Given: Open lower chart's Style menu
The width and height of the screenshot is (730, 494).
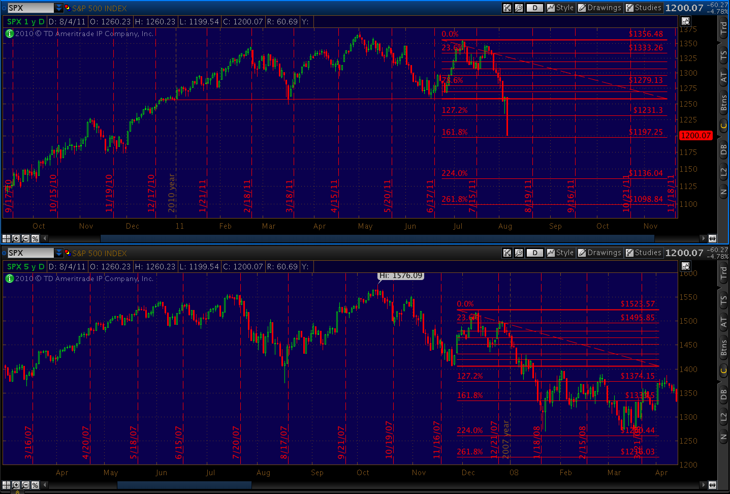Looking at the screenshot, I should pos(560,253).
